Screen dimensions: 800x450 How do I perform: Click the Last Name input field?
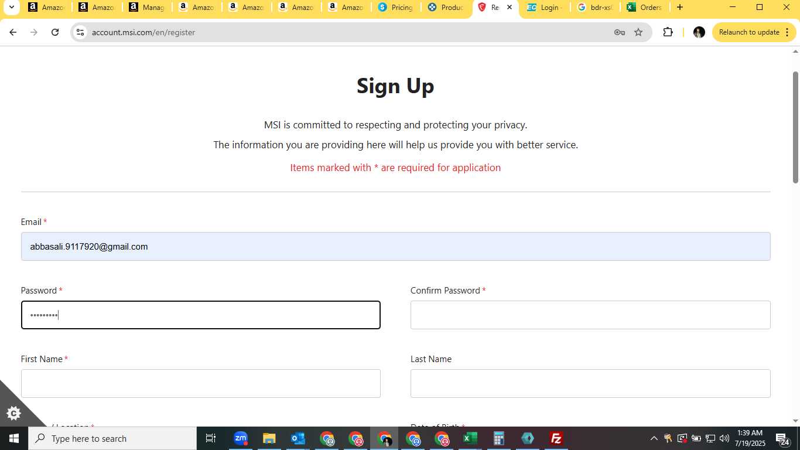[x=590, y=383]
